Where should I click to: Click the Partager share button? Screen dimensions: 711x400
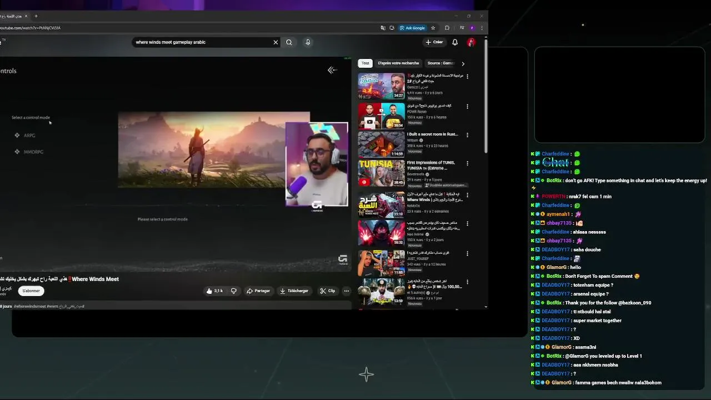tap(258, 291)
